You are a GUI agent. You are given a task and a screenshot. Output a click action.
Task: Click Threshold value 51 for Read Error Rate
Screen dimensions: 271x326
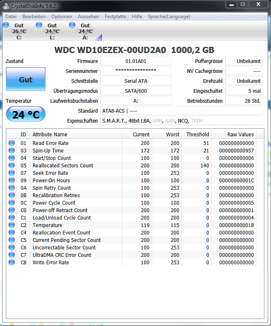pos(206,143)
